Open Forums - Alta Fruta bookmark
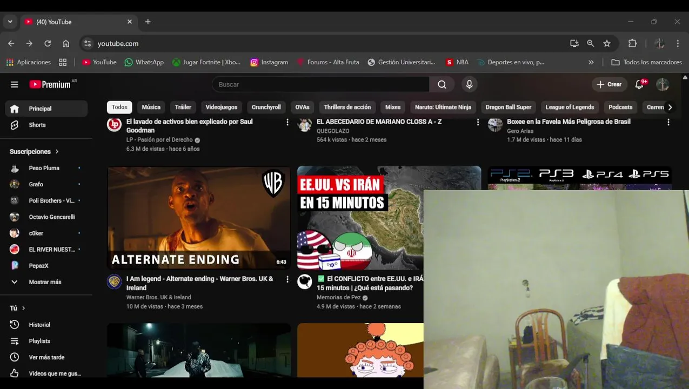Viewport: 689px width, 389px height. (328, 62)
